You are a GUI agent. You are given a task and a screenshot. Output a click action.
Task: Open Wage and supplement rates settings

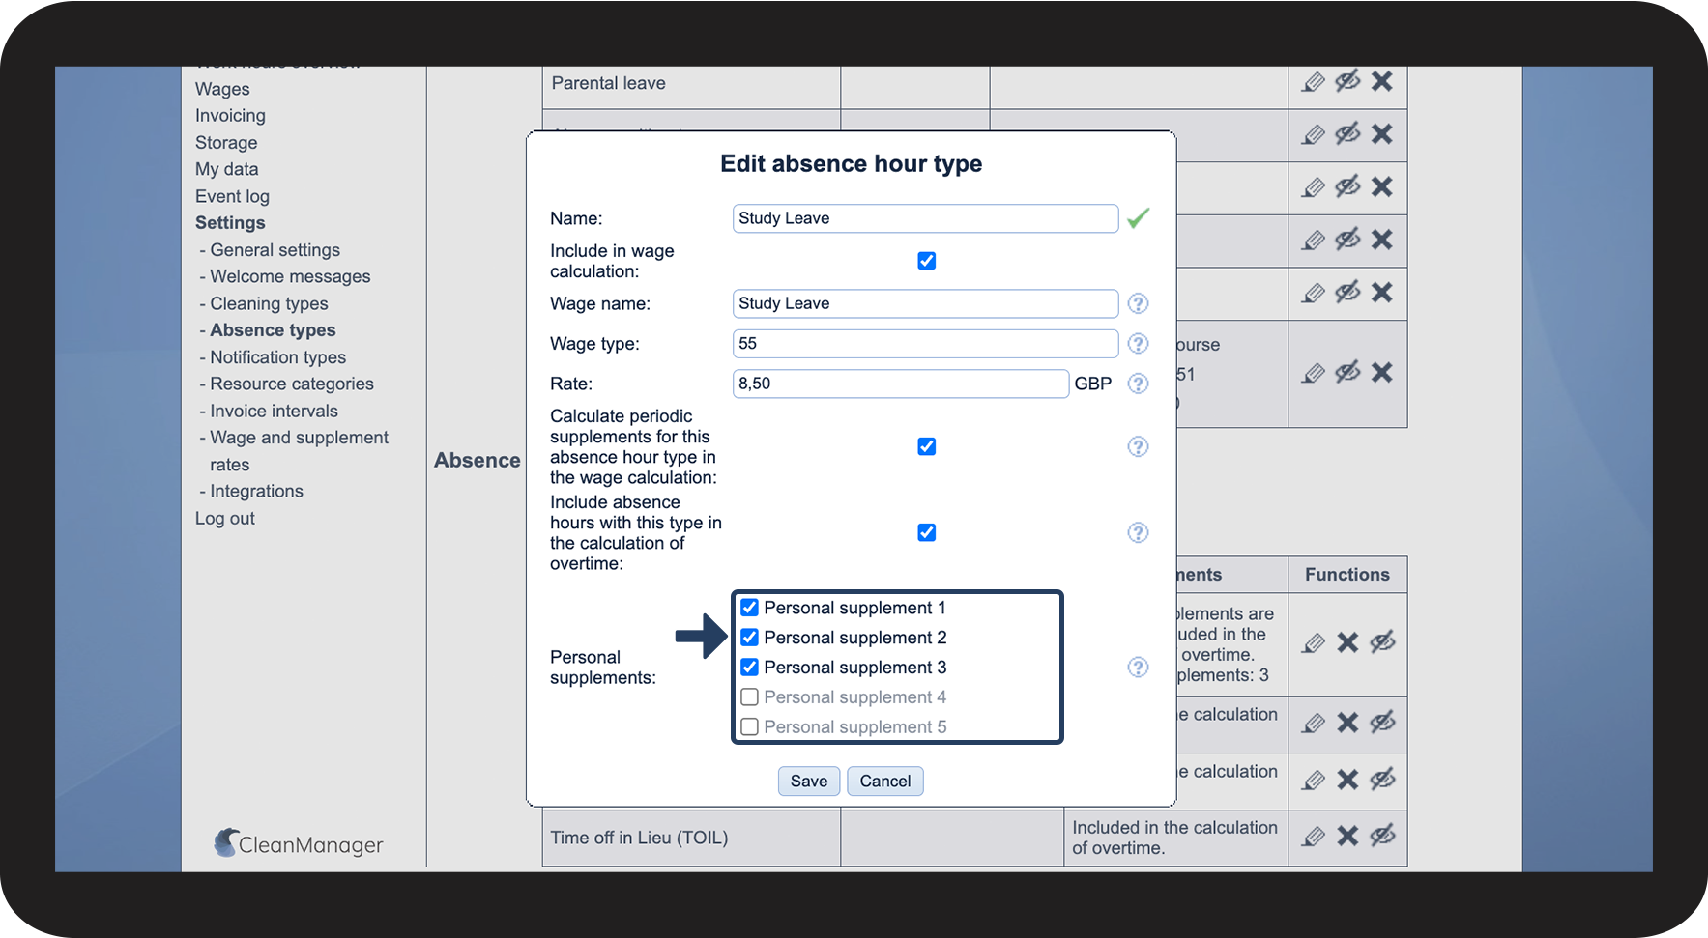[299, 438]
